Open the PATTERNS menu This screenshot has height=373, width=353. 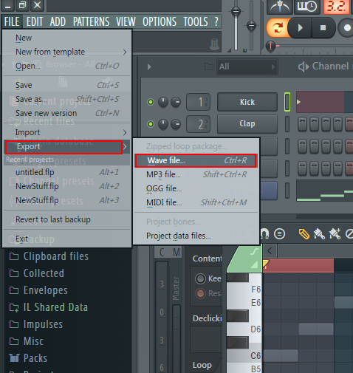click(92, 21)
